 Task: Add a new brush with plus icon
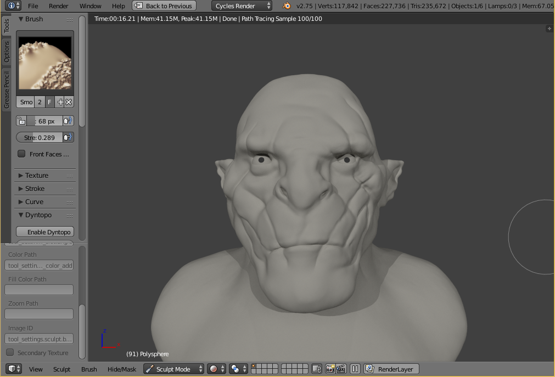tap(60, 102)
